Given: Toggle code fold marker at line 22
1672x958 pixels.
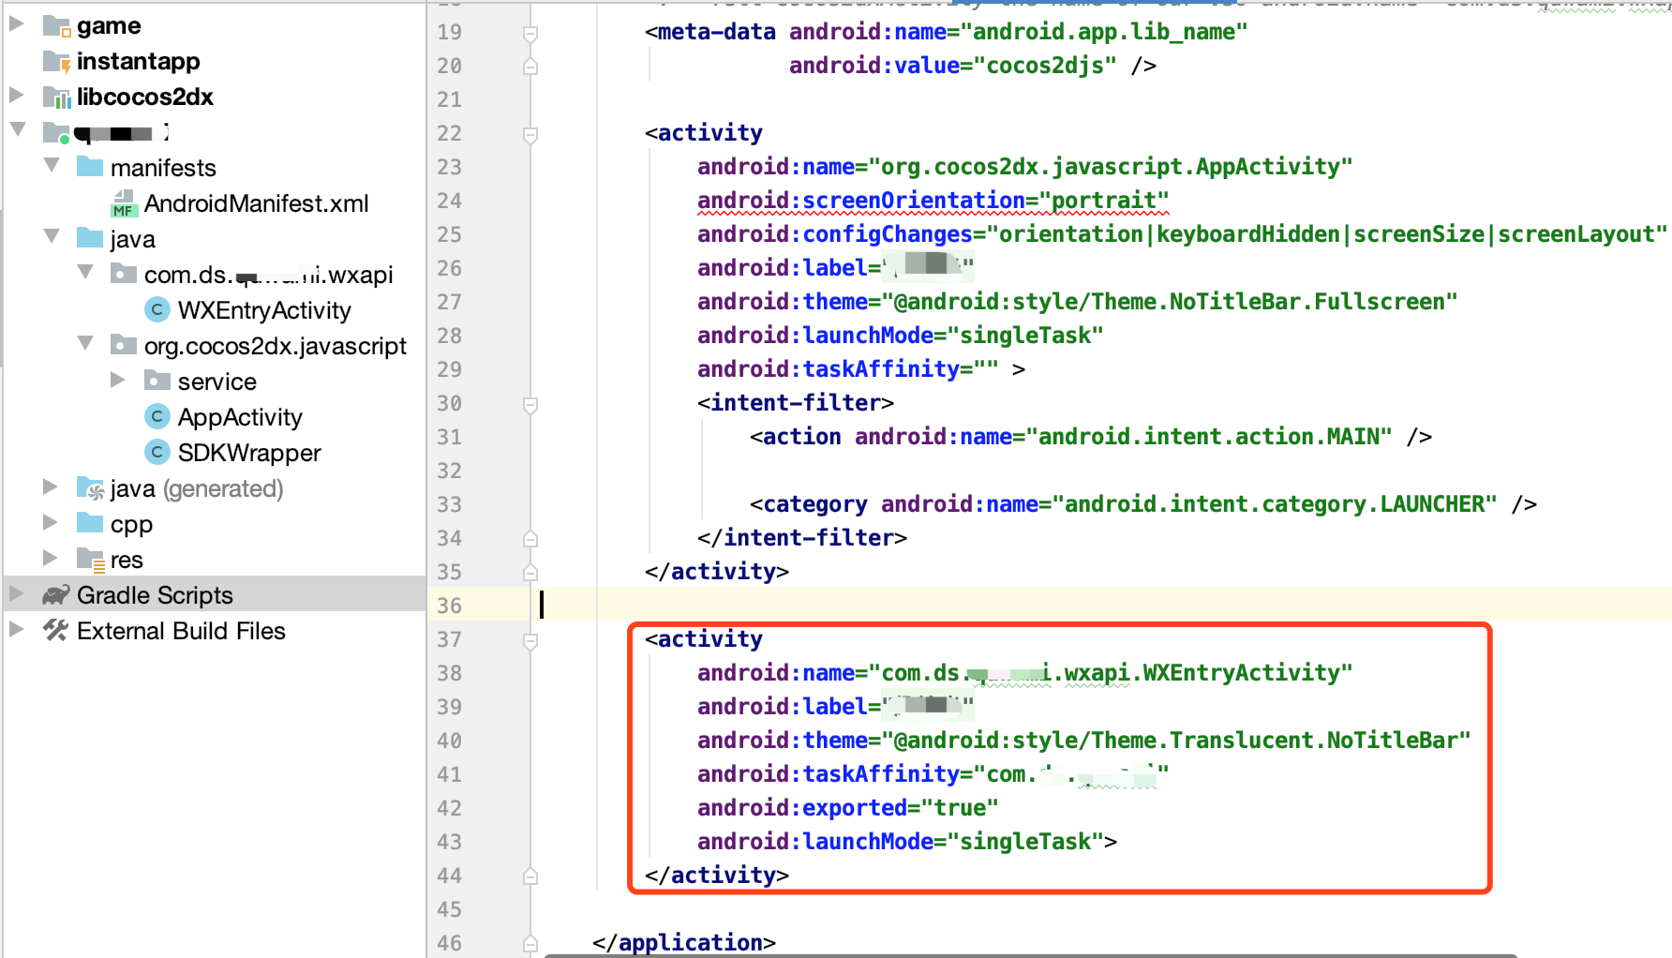Looking at the screenshot, I should (x=530, y=134).
